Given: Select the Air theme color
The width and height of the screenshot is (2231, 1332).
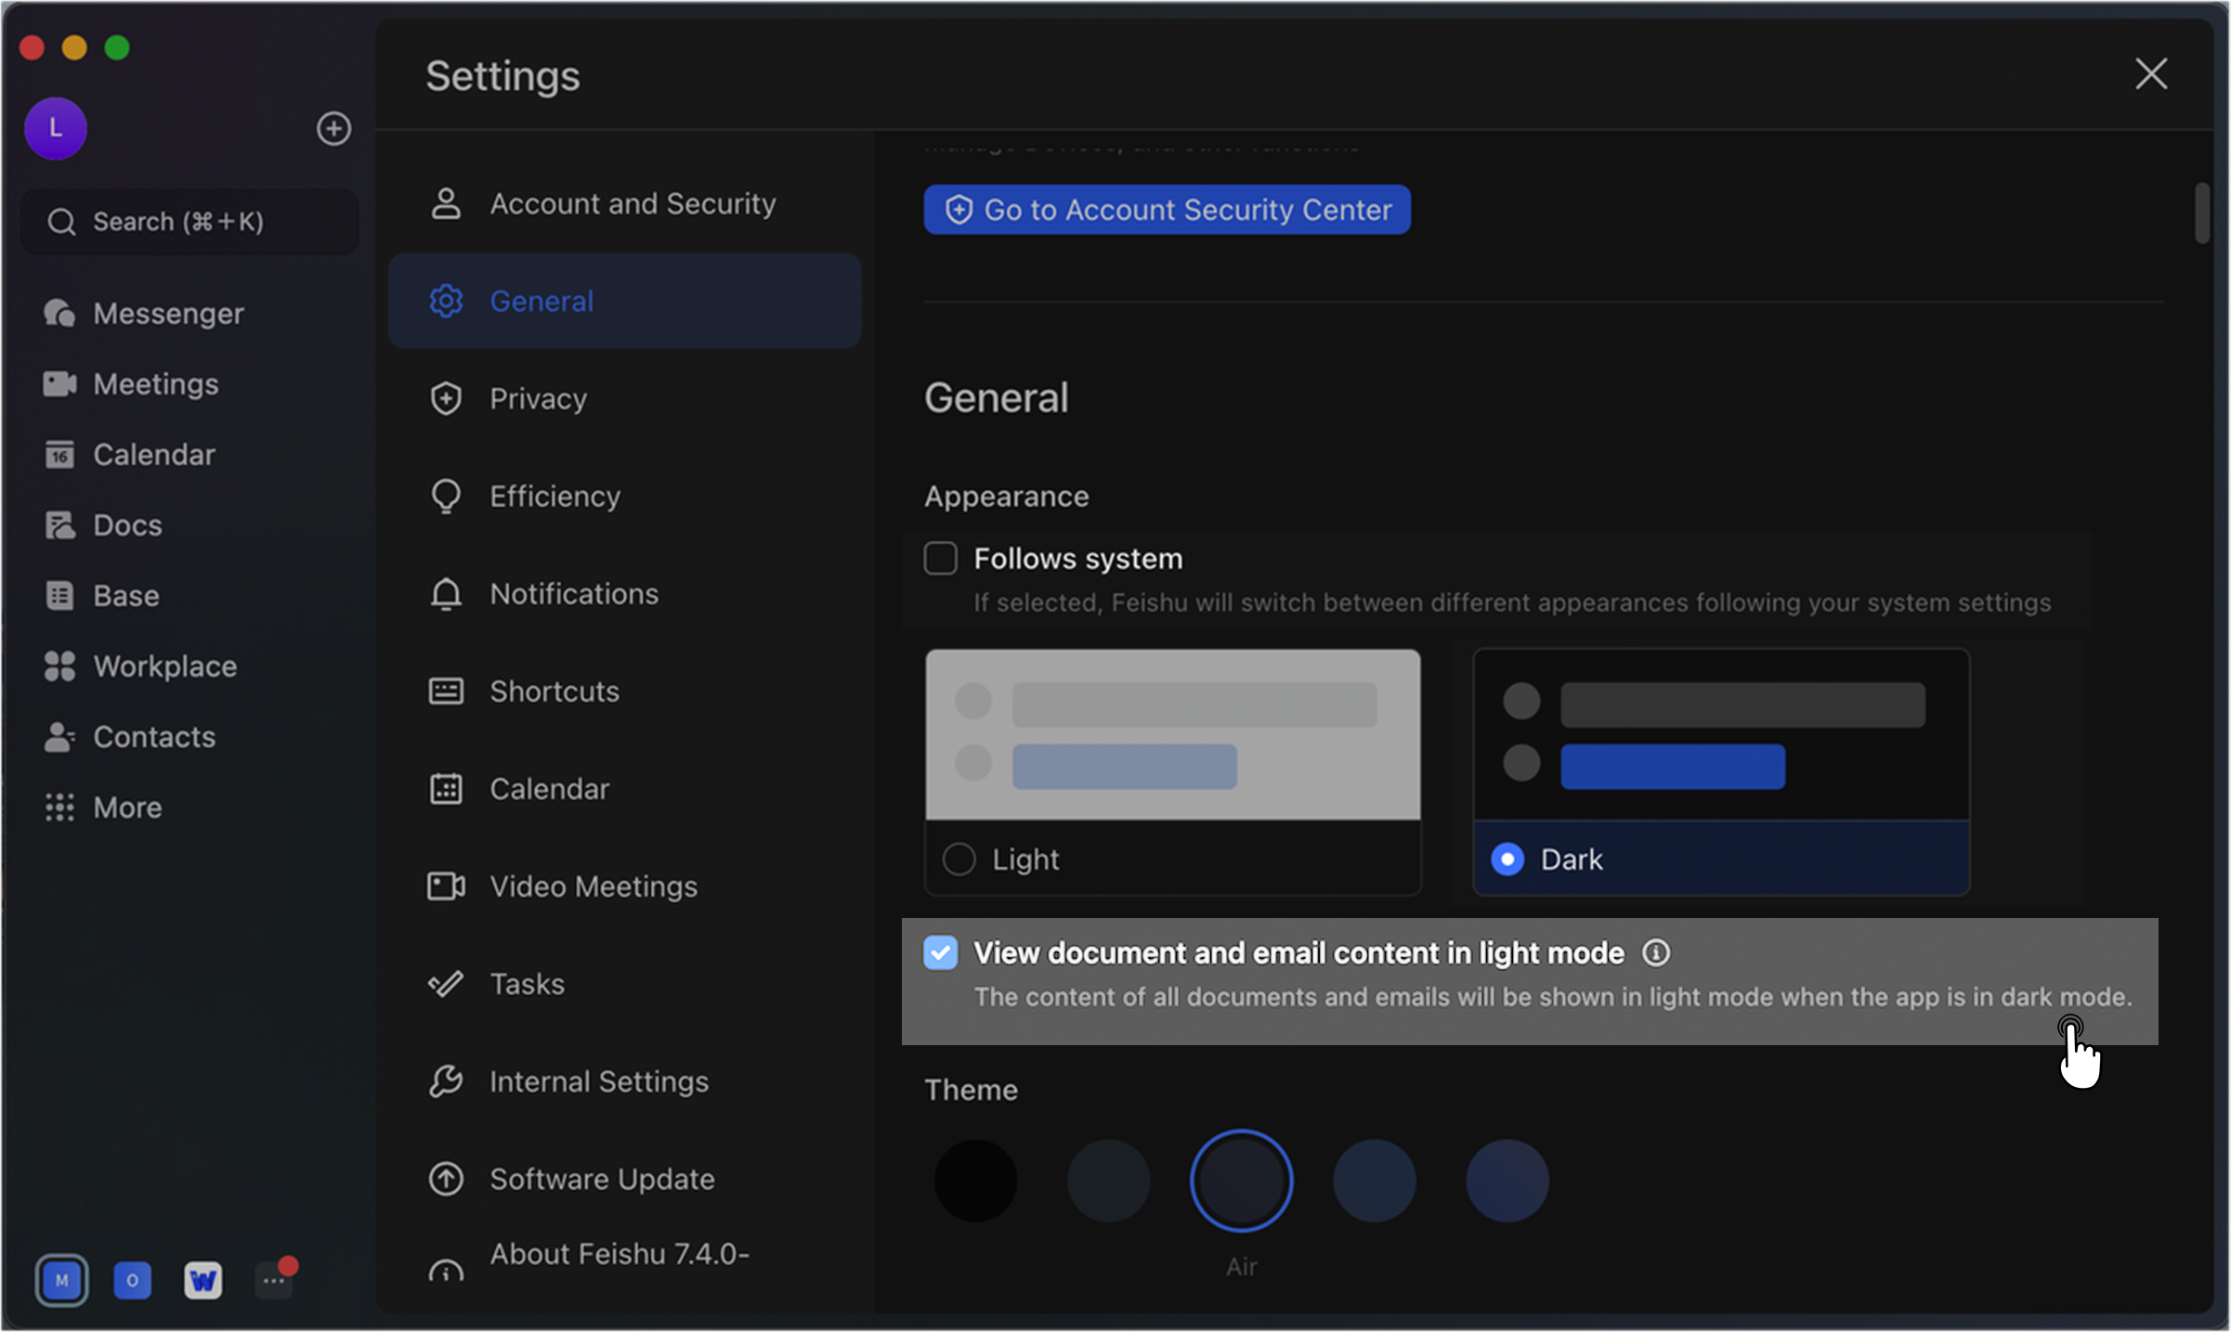Looking at the screenshot, I should pos(1241,1180).
